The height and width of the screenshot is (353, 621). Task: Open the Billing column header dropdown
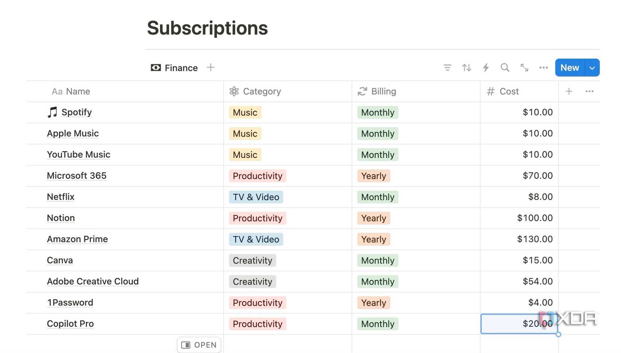(x=384, y=91)
